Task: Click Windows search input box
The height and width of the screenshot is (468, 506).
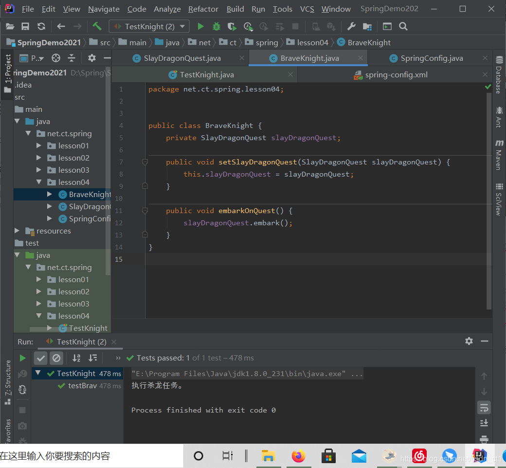Action: click(x=91, y=456)
